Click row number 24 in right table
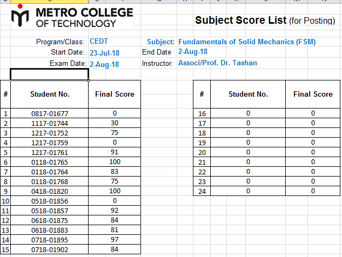Screen dimensions: 342x257 pos(202,191)
